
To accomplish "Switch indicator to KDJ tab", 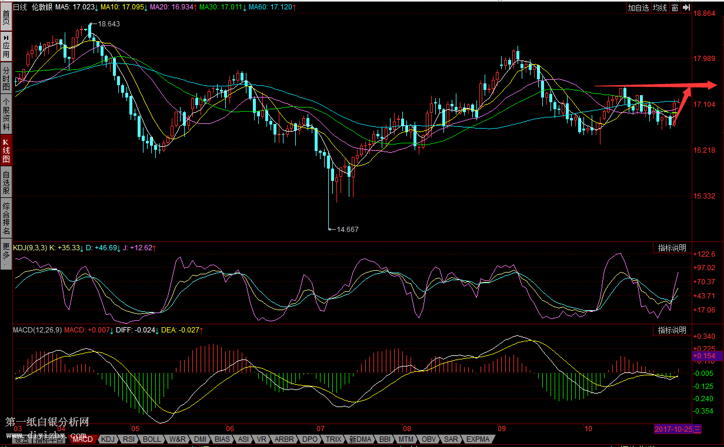I will 108,439.
